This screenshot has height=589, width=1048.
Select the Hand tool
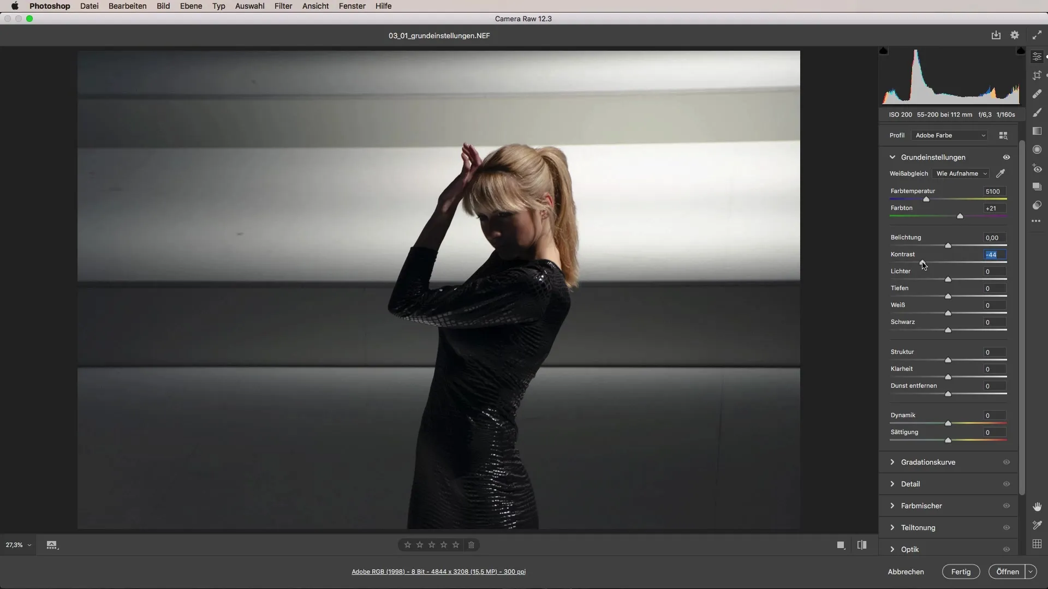[1037, 507]
